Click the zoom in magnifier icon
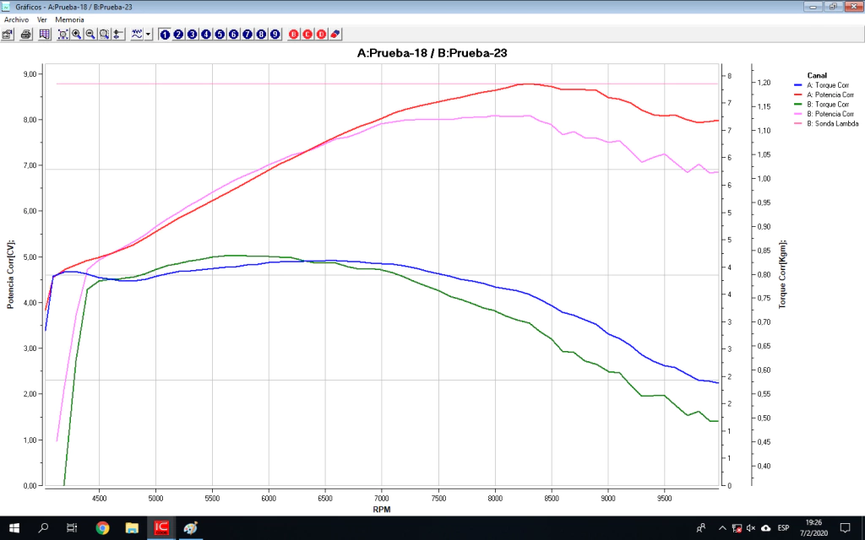Image resolution: width=865 pixels, height=540 pixels. click(x=77, y=35)
